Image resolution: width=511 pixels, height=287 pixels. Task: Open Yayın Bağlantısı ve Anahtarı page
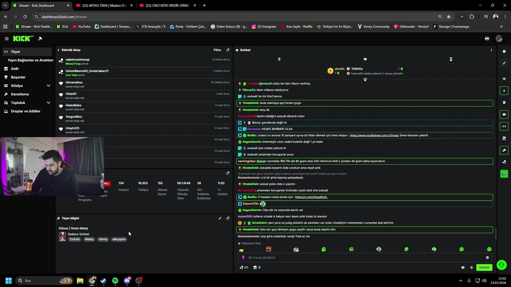pos(30,60)
